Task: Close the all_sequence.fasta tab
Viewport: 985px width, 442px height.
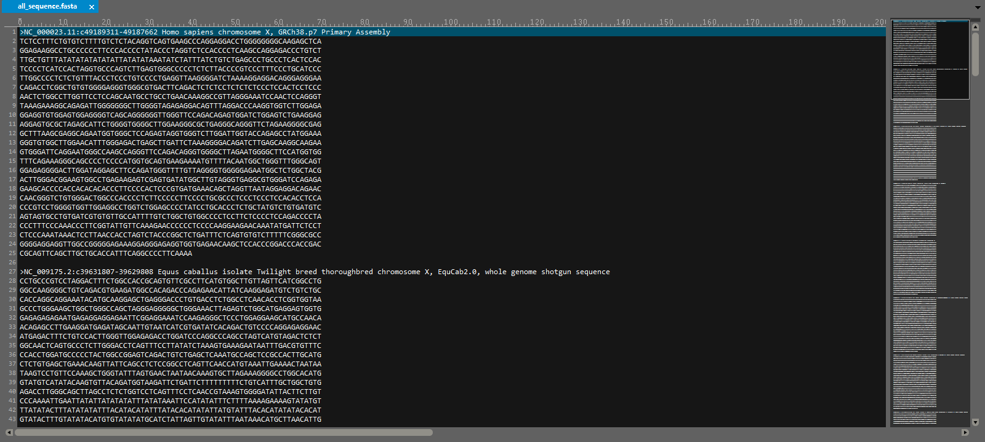Action: [92, 7]
